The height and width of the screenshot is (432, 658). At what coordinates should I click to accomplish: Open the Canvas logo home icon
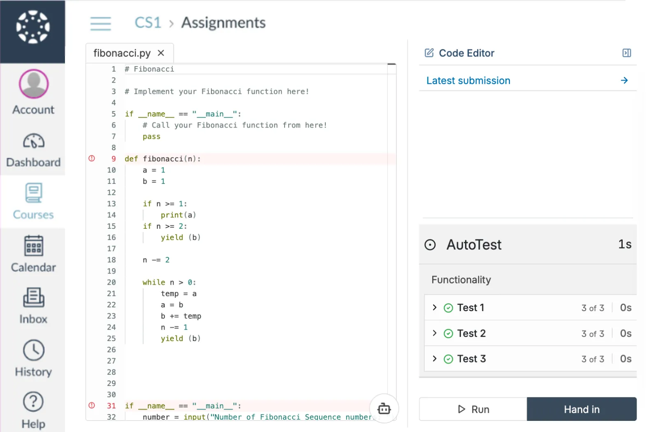(x=33, y=27)
